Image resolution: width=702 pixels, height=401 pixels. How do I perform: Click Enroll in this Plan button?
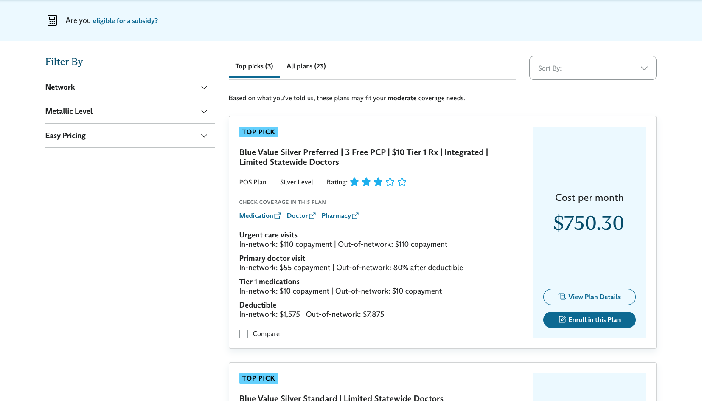(x=590, y=320)
